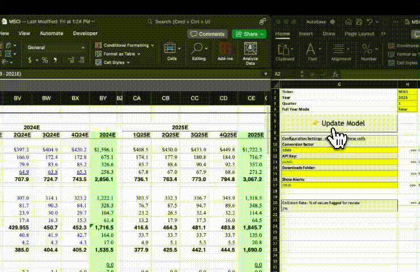Open the Clipboard group in right window

click(285, 53)
